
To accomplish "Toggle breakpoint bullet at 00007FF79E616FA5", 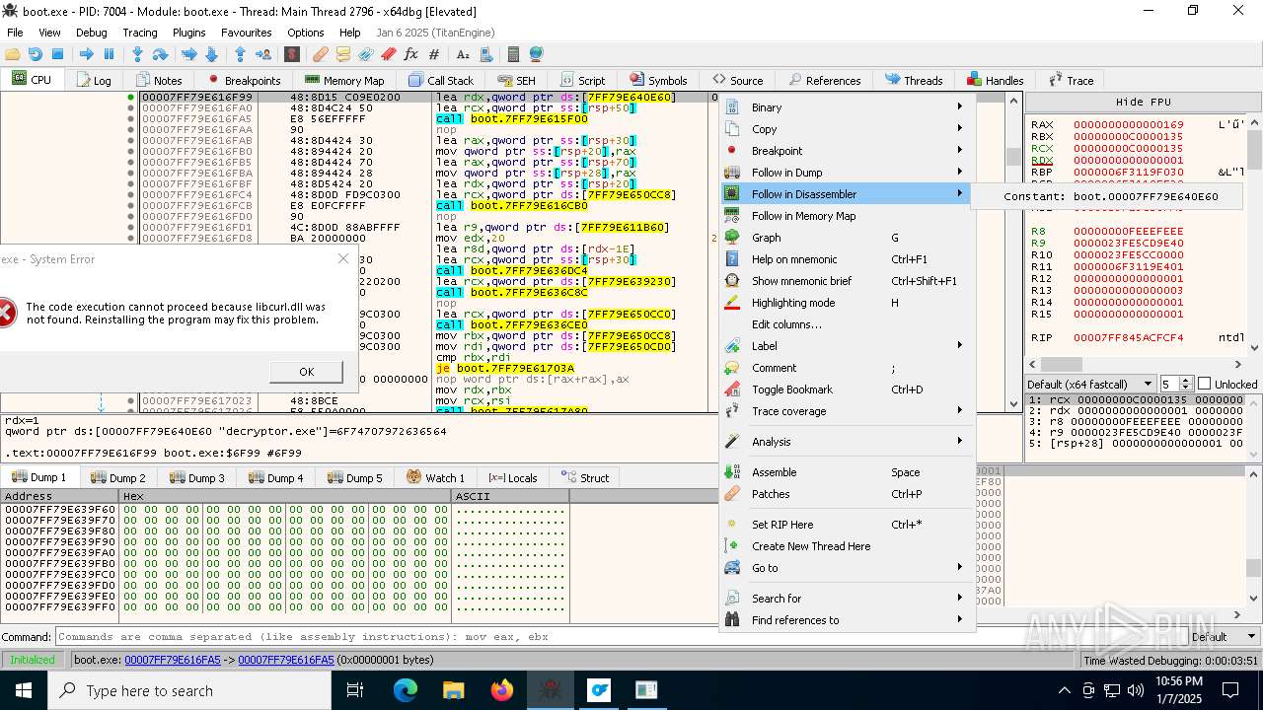I will (130, 118).
